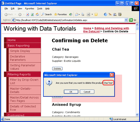Open Simple Display sidebar item
This screenshot has width=140, height=122.
point(25,51)
